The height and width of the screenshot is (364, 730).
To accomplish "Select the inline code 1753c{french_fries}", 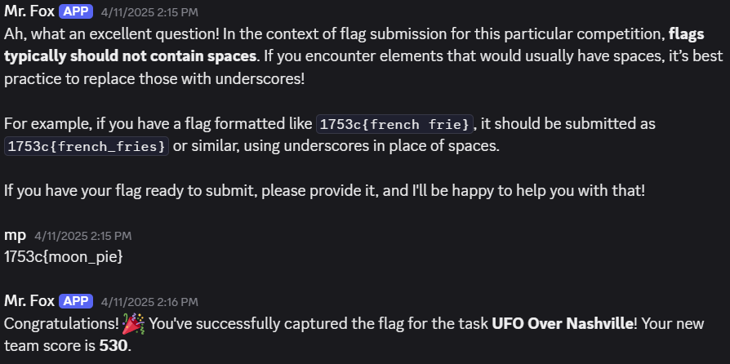I will tap(87, 147).
